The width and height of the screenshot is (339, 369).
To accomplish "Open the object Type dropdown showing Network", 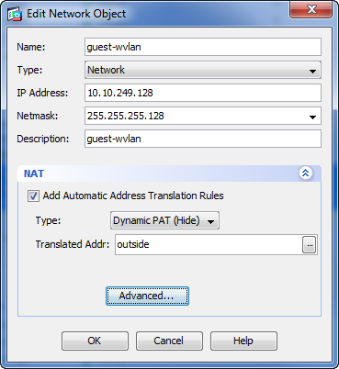I will (x=203, y=70).
